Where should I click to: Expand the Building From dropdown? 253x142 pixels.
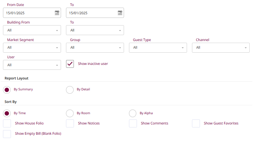tap(32, 30)
